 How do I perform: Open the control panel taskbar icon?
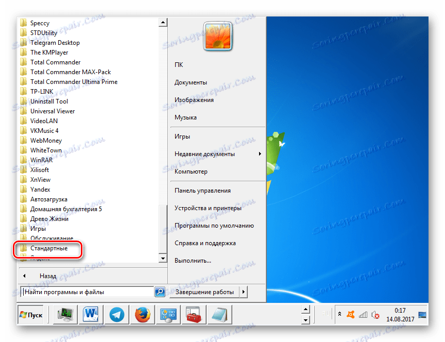pos(168,315)
